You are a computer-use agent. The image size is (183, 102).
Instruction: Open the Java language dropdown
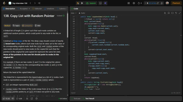pyautogui.click(x=73, y=13)
